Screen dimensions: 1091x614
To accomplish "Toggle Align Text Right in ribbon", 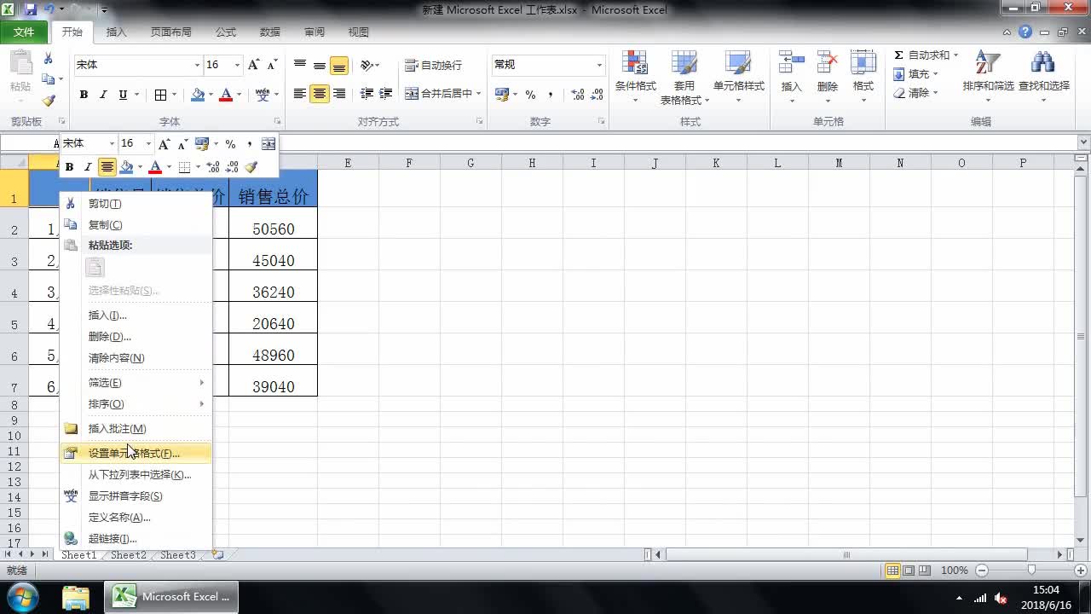I will pyautogui.click(x=339, y=94).
